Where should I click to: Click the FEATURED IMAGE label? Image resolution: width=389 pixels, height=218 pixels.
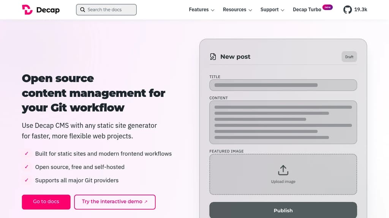click(x=226, y=151)
